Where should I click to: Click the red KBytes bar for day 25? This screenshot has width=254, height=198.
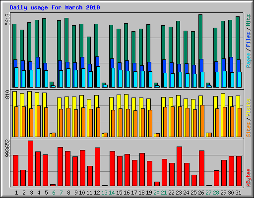194,180
